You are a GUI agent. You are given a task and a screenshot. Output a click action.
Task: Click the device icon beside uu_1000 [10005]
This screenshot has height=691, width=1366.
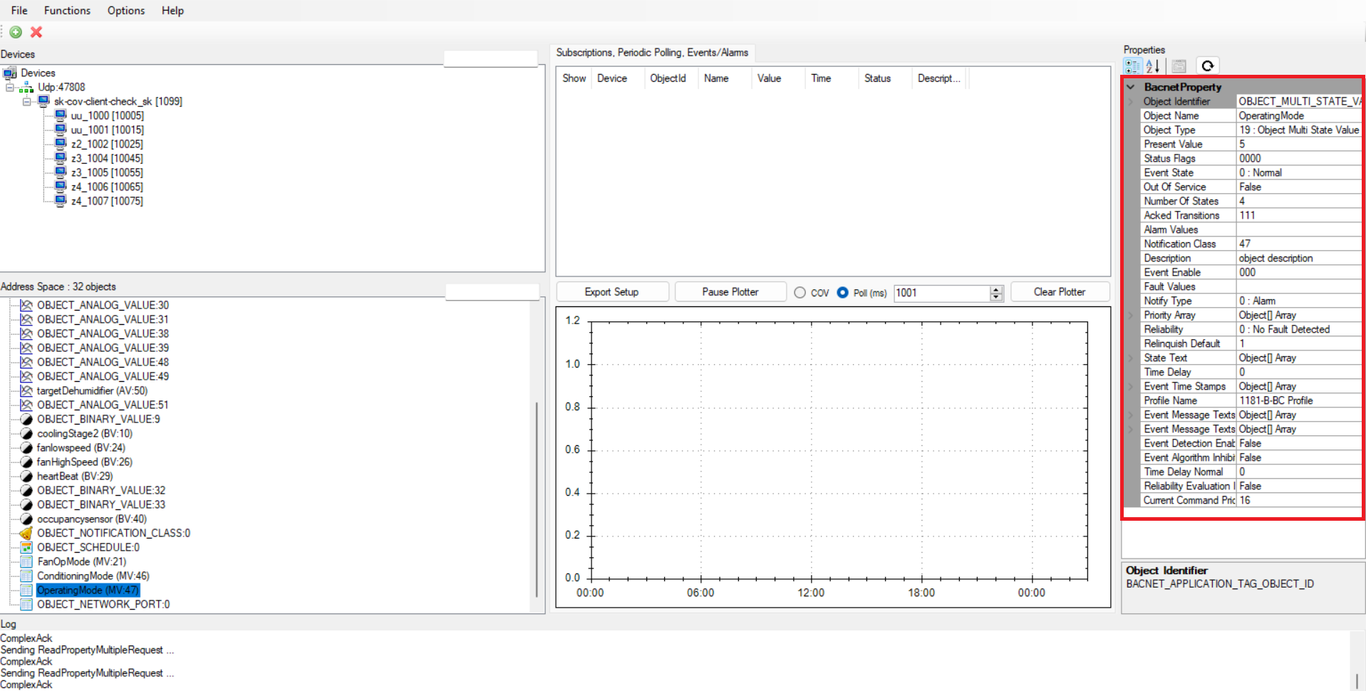[61, 115]
